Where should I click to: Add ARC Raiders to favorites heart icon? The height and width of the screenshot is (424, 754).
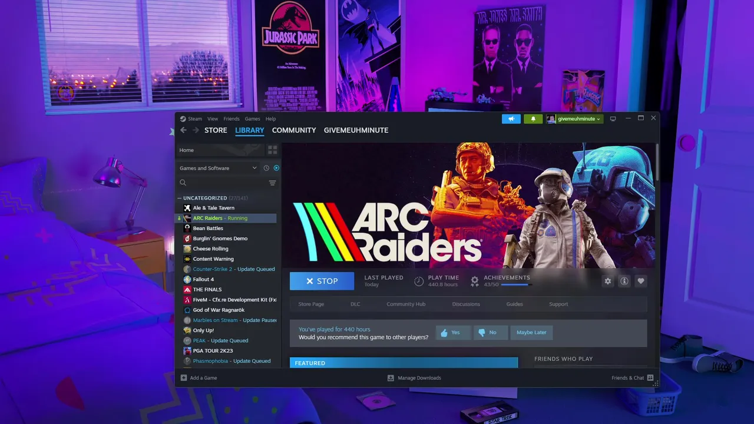tap(641, 281)
